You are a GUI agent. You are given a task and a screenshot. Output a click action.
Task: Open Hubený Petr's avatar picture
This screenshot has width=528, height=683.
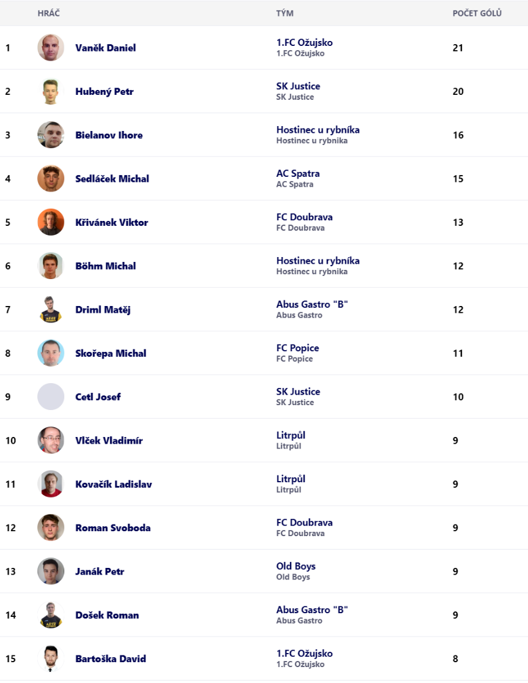click(51, 92)
